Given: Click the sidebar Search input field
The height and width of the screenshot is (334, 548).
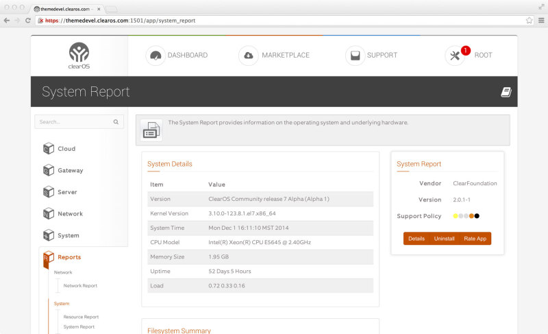Looking at the screenshot, I should (x=79, y=121).
